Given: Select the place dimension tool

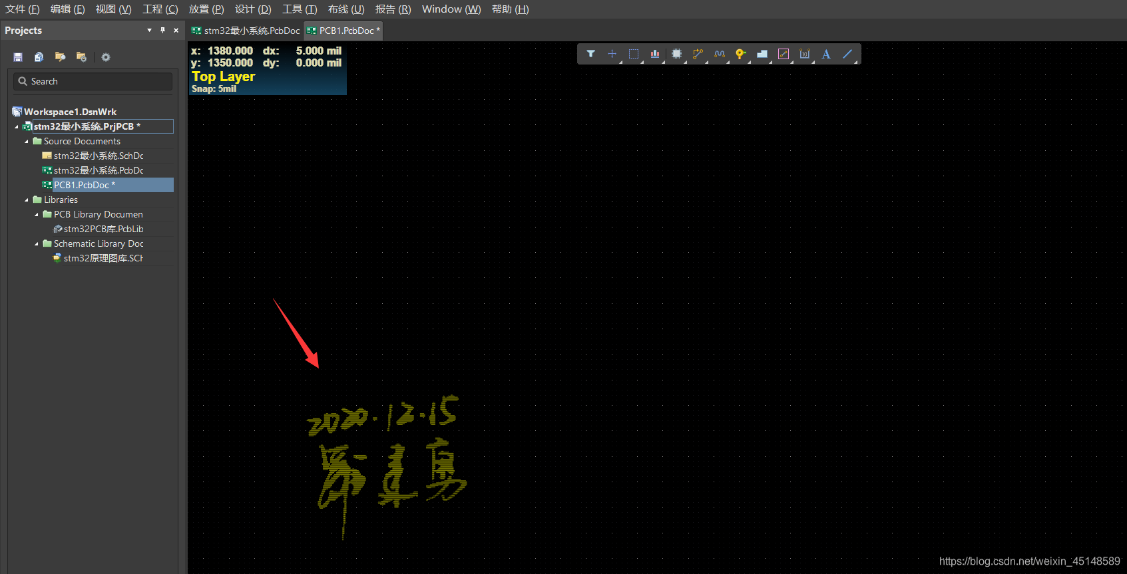Looking at the screenshot, I should coord(805,54).
